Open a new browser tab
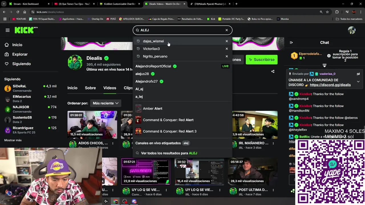Screen dimensions: 365x205 click(x=236, y=4)
